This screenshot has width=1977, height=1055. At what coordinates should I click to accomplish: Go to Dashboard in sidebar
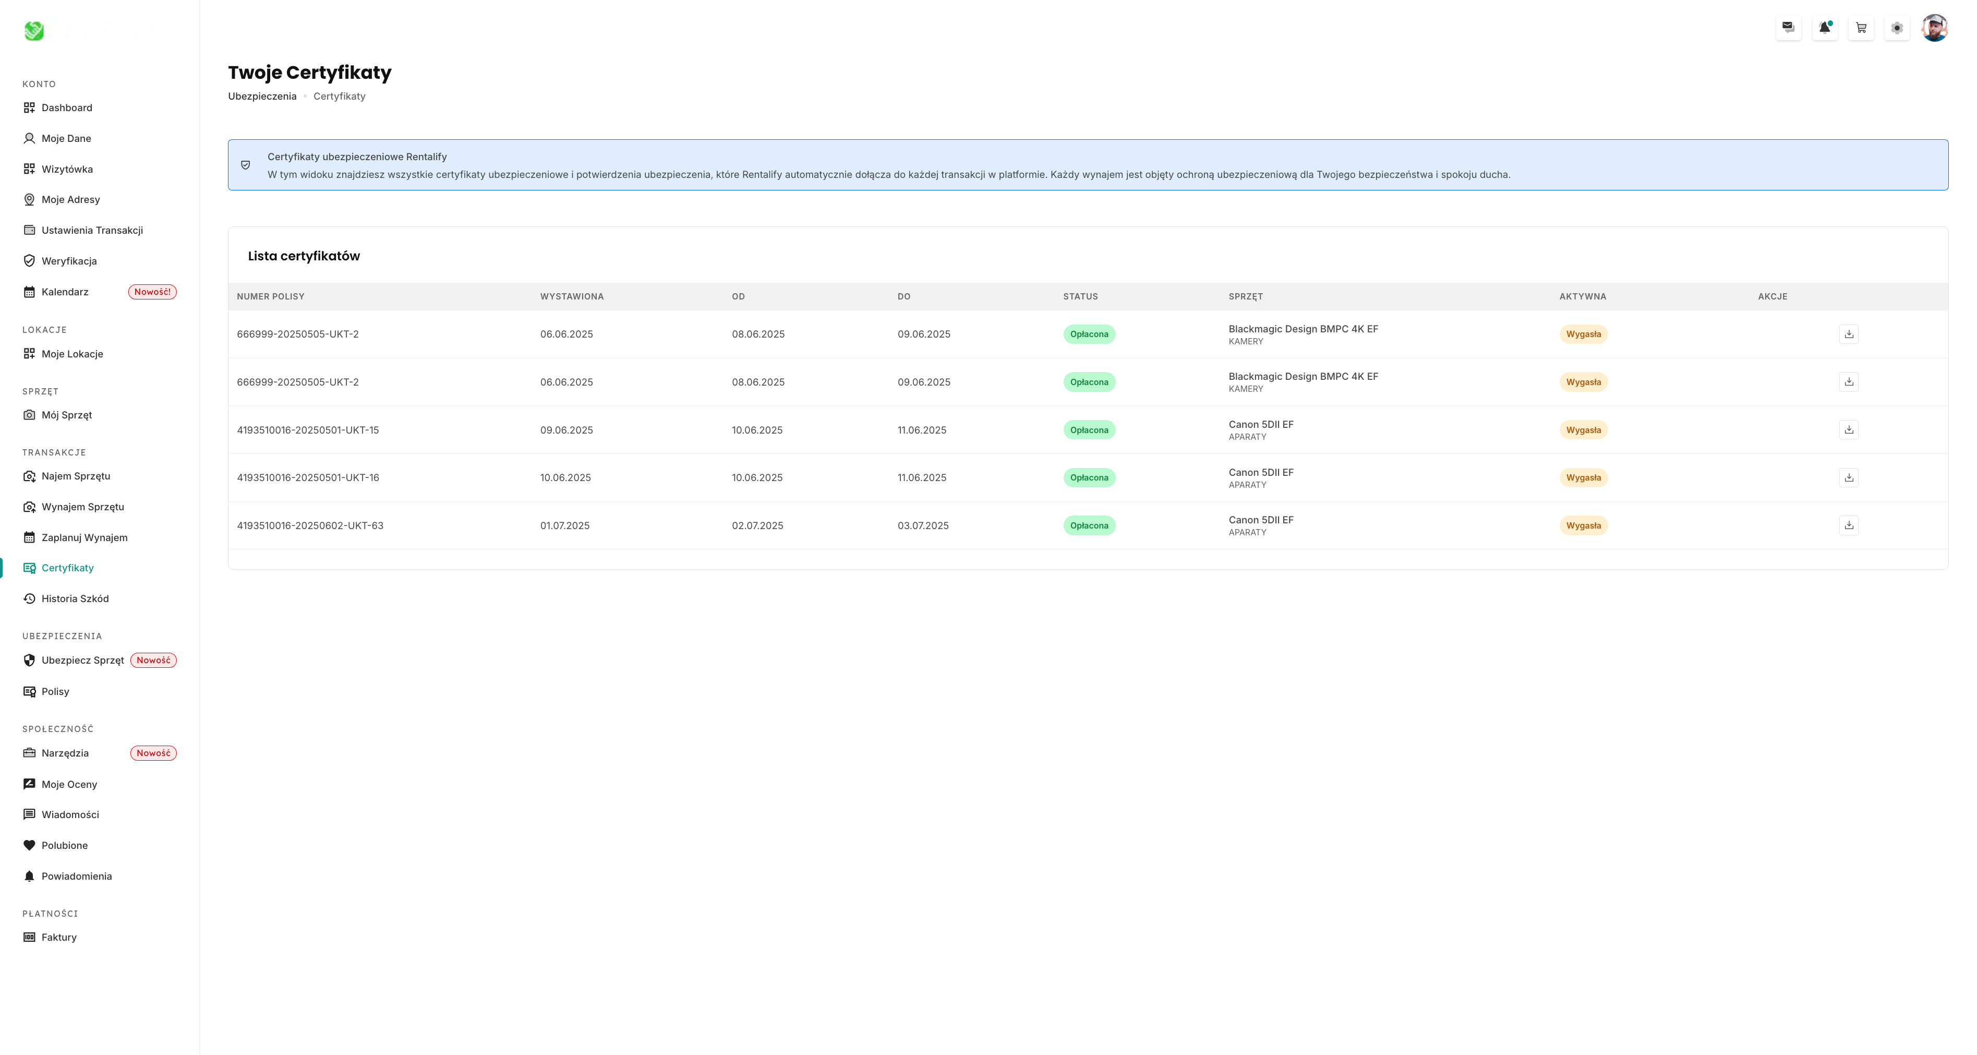pyautogui.click(x=67, y=107)
